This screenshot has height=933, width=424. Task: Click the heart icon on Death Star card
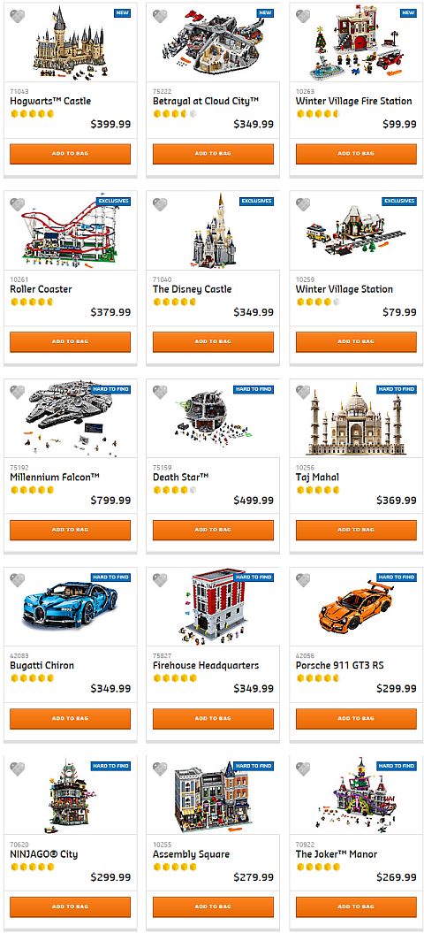coord(160,392)
